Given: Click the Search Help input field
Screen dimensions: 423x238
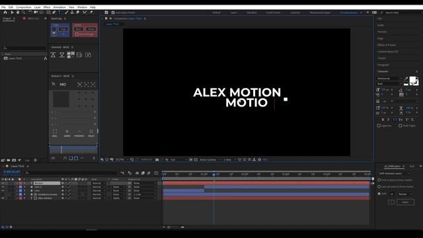Looking at the screenshot, I should tap(402, 13).
